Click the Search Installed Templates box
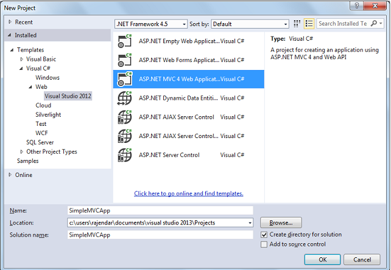This screenshot has height=270, width=391. click(343, 24)
